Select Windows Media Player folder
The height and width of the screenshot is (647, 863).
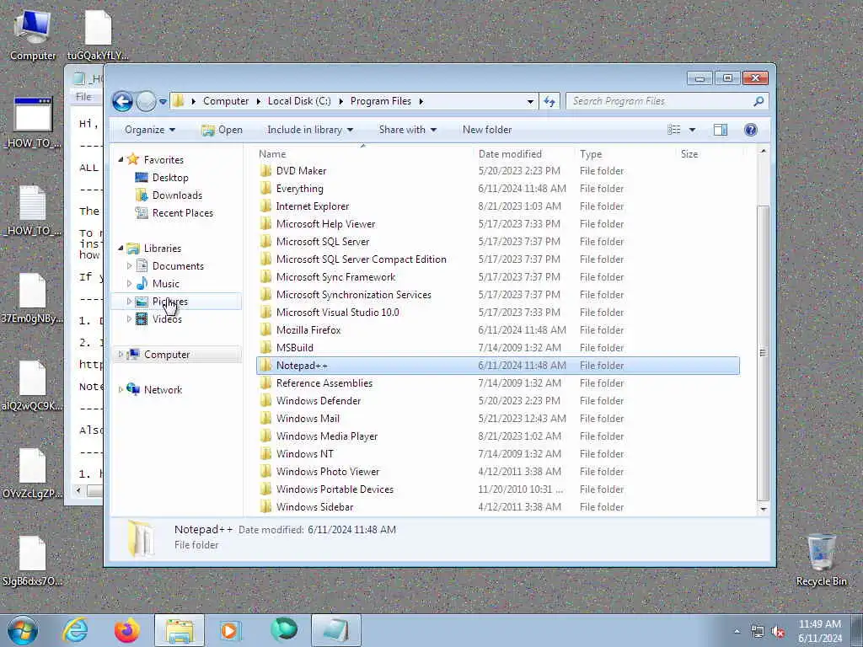pyautogui.click(x=327, y=436)
